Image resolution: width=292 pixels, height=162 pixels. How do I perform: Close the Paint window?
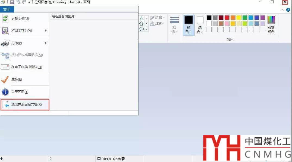(285, 2)
